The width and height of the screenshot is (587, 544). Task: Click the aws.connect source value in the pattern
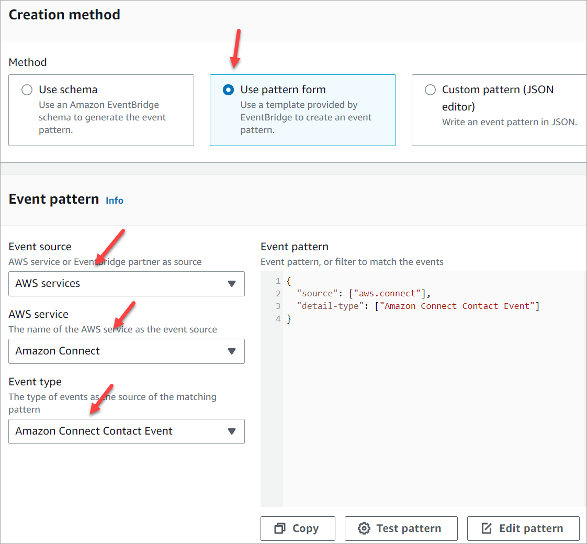coord(386,293)
